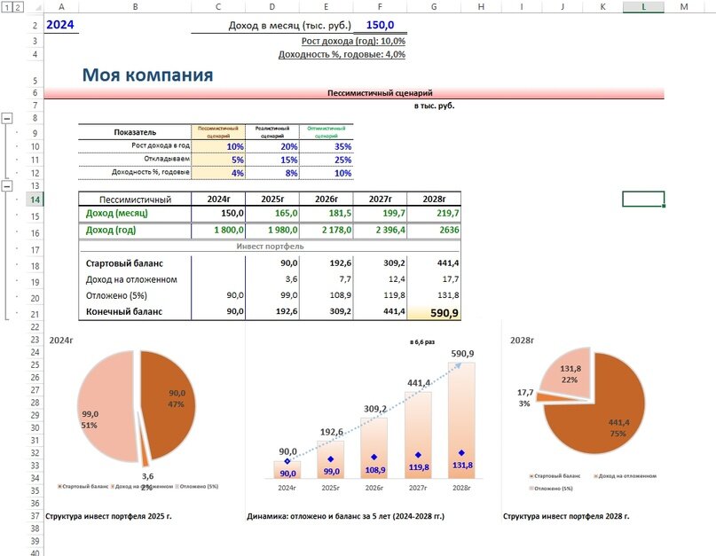Click outline level 1 button

coord(7,7)
